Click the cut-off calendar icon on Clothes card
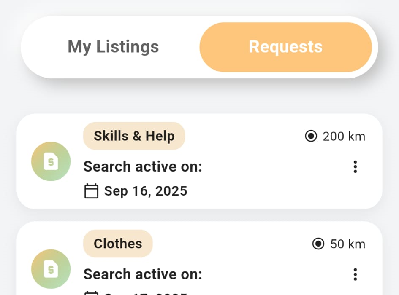 coord(91,293)
